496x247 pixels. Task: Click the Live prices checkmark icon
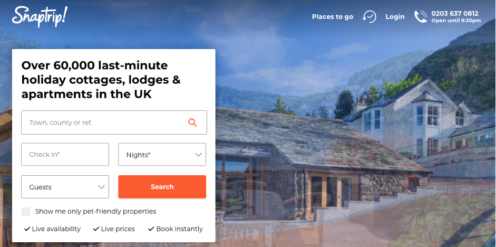click(96, 229)
